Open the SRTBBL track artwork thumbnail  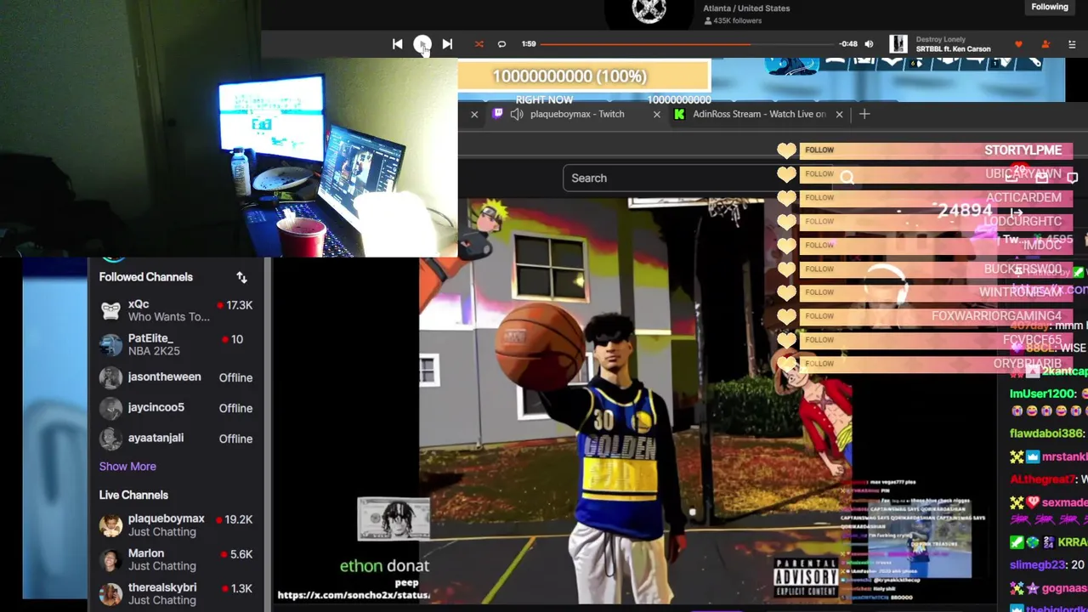(898, 44)
